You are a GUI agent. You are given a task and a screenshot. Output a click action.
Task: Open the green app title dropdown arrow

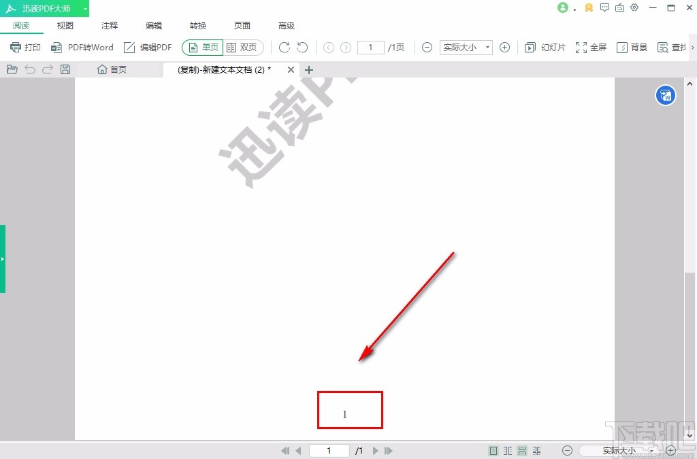[x=85, y=8]
